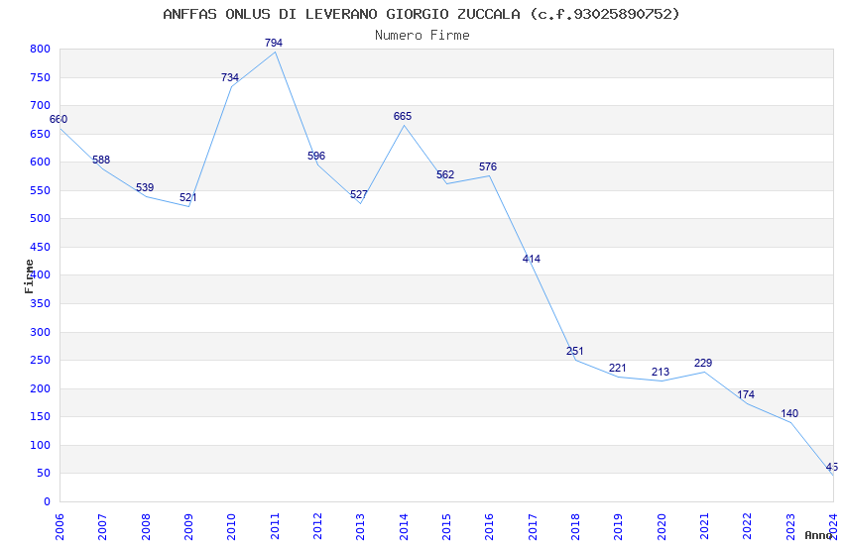The height and width of the screenshot is (545, 843).
Task: Click the y-axis value 150
Action: (x=40, y=416)
